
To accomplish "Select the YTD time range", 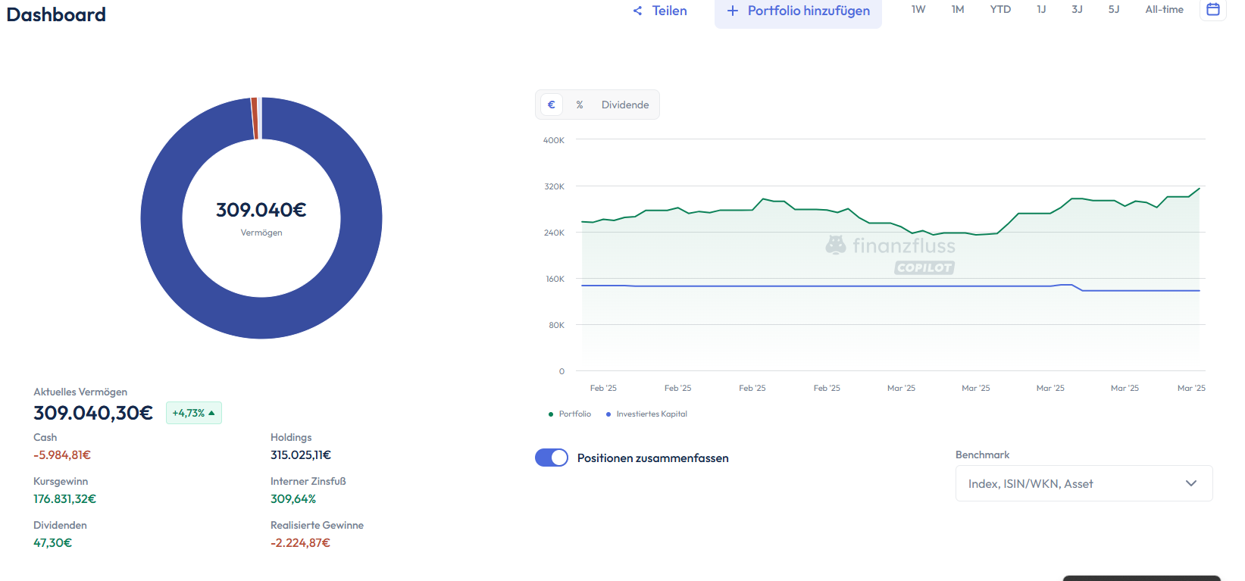I will [1000, 10].
